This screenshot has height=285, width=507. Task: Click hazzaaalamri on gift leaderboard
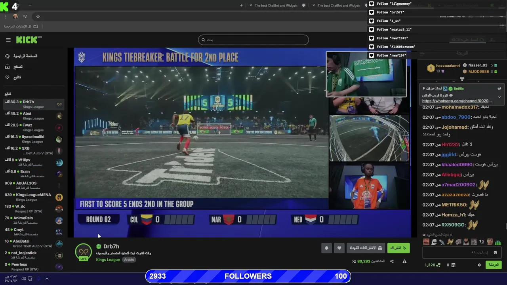tap(448, 66)
